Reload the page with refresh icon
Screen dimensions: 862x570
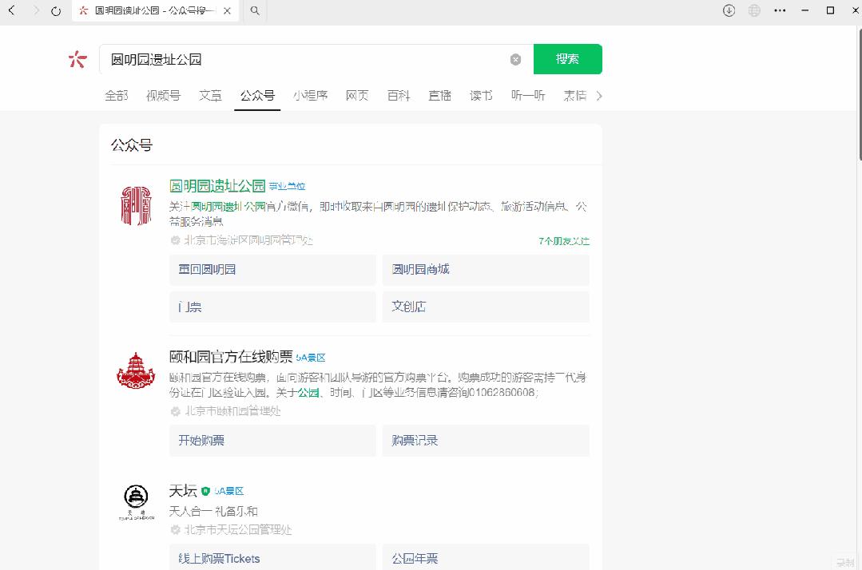pyautogui.click(x=56, y=10)
